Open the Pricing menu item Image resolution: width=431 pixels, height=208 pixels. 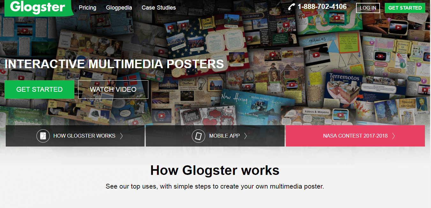click(x=87, y=8)
